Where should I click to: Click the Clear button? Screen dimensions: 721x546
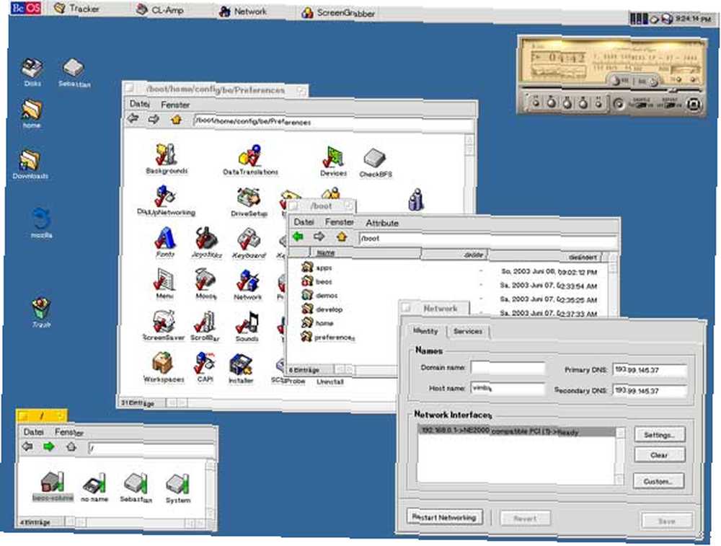pos(660,455)
